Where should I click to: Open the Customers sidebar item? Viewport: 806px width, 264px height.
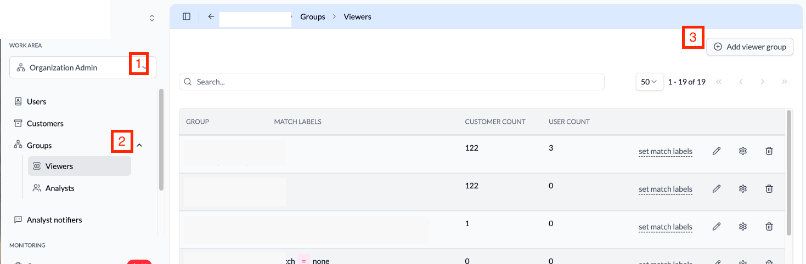[x=45, y=123]
